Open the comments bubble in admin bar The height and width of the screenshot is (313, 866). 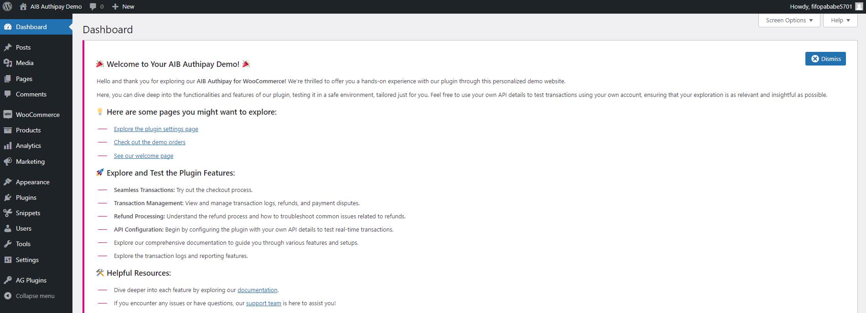tap(97, 6)
